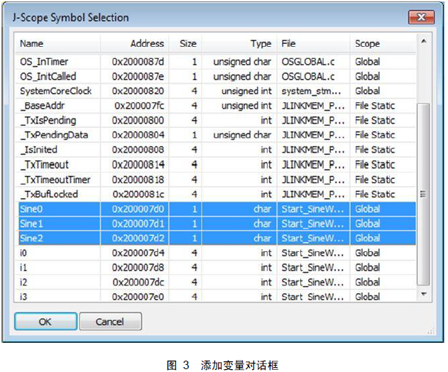Select the _TxBufLocked symbol row

(215, 195)
